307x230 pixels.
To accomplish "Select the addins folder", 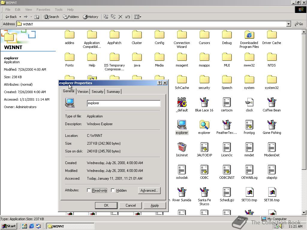I will click(70, 37).
